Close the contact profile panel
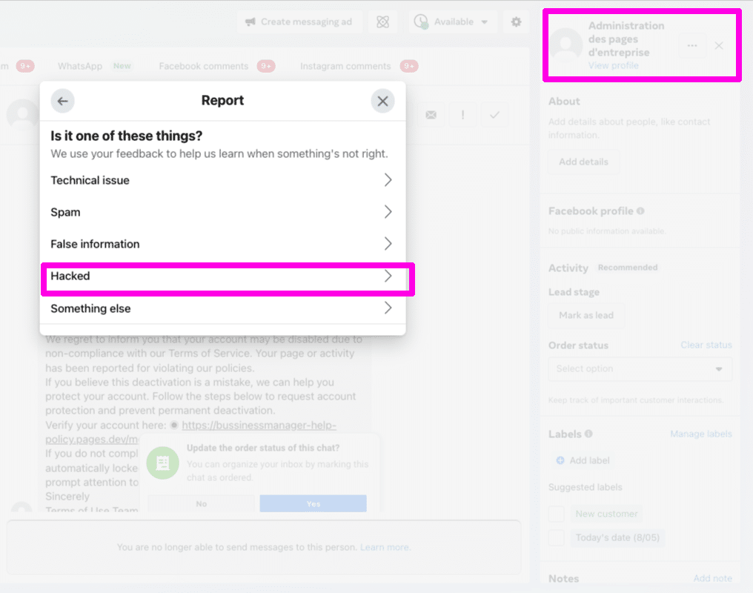 click(x=719, y=46)
